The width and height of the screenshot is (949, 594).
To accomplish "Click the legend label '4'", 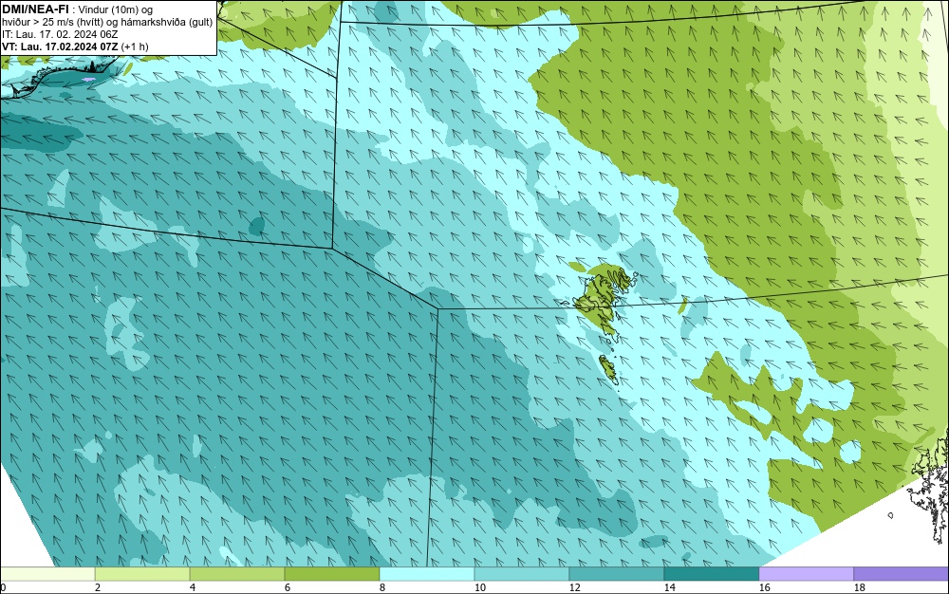I will [193, 587].
